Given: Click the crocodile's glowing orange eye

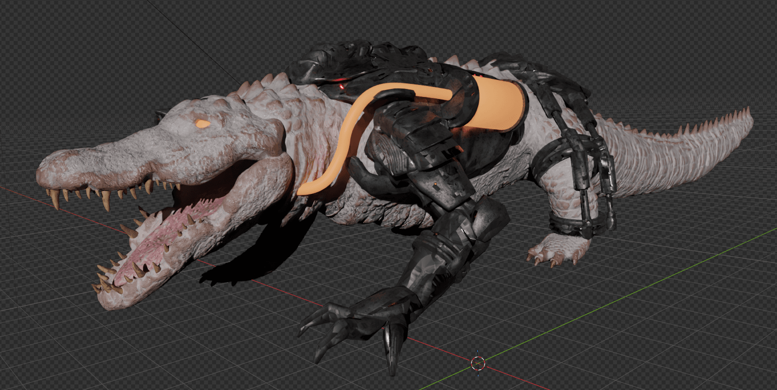Looking at the screenshot, I should tap(202, 123).
